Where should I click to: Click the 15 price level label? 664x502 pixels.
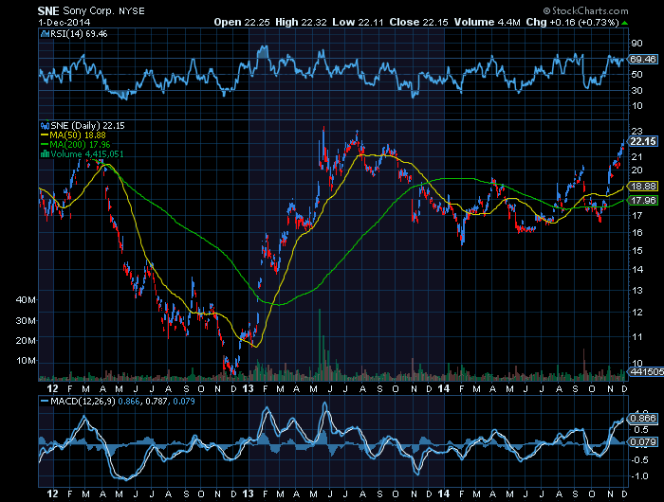636,250
